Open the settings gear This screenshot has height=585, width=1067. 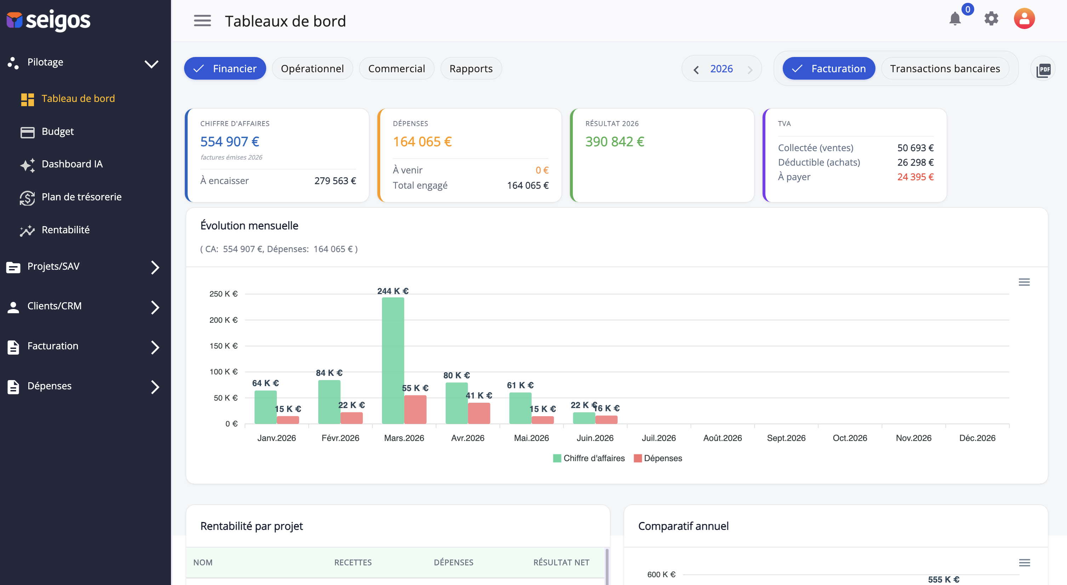point(991,19)
